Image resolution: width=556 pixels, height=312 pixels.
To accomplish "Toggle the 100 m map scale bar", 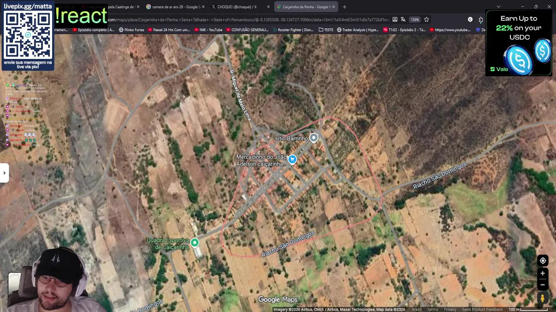I will pos(527,309).
